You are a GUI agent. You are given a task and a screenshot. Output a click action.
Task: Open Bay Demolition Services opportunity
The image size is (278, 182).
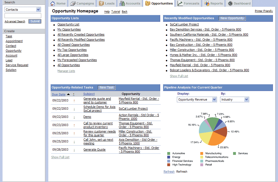click(x=205, y=29)
